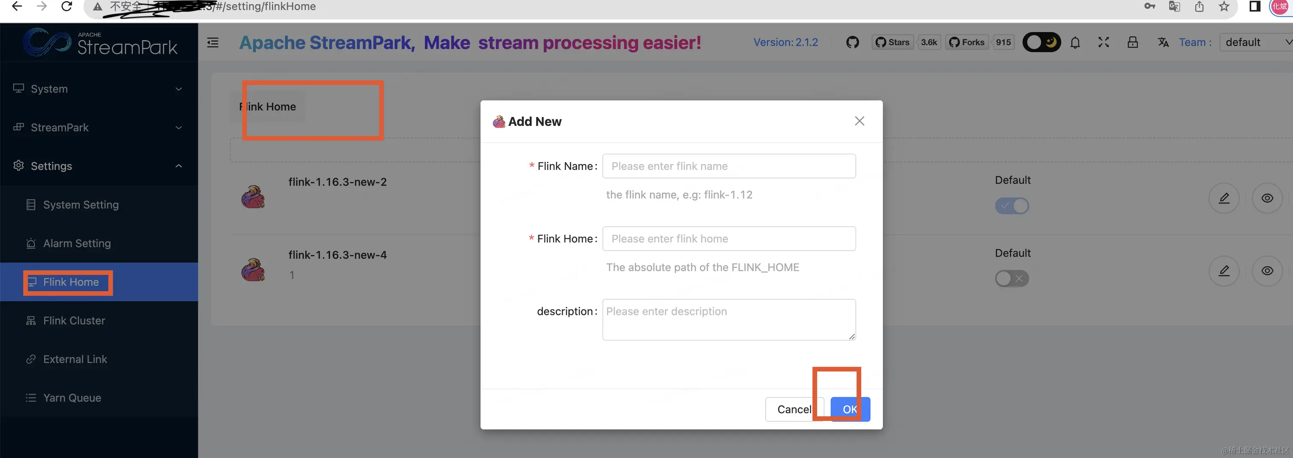Screen dimensions: 1293x458
Task: Collapse the sidebar with menu fold icon
Action: pyautogui.click(x=213, y=43)
